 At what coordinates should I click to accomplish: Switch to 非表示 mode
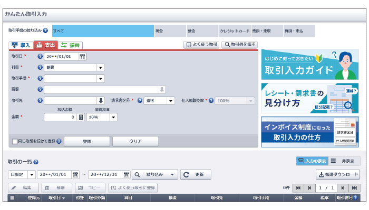344,161
